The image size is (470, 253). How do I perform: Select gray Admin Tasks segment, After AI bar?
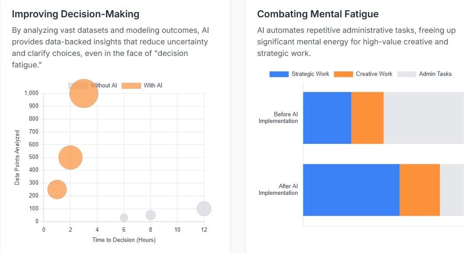coord(452,190)
